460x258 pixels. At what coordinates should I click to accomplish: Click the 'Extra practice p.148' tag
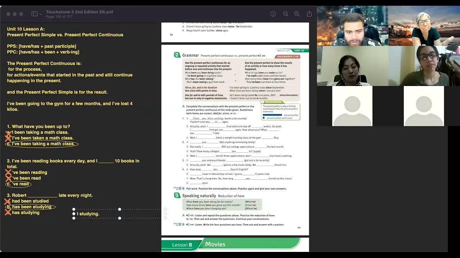click(x=287, y=57)
